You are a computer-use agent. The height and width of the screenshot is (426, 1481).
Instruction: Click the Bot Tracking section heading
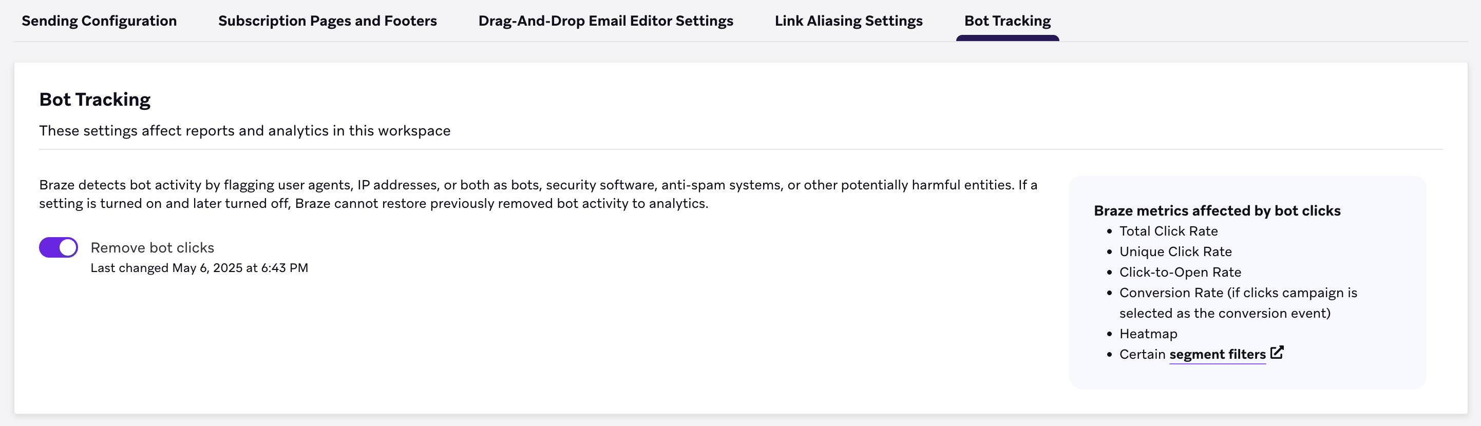click(95, 99)
